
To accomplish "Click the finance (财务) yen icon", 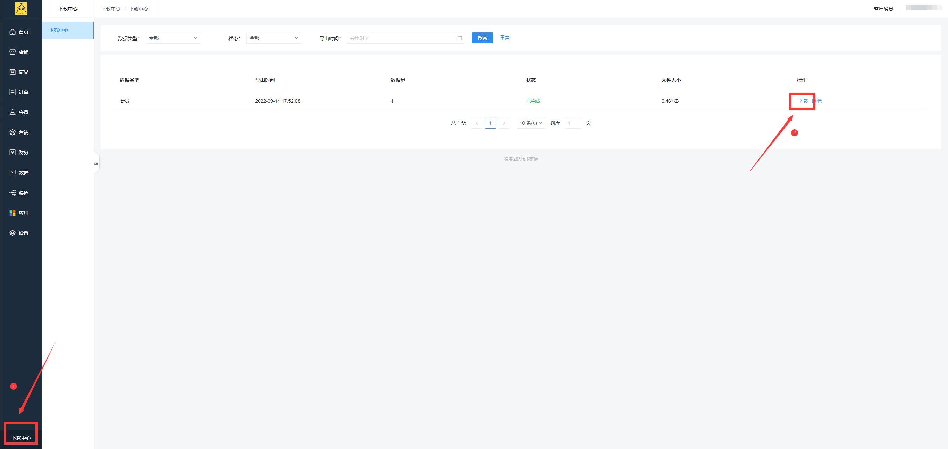I will [x=12, y=153].
